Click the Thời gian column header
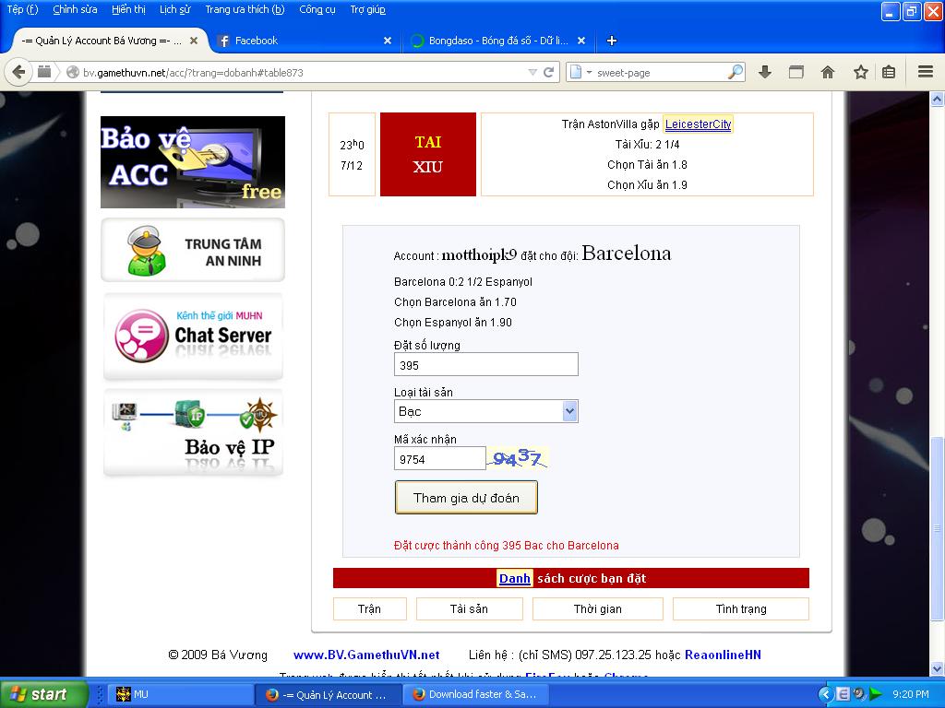Image resolution: width=945 pixels, height=708 pixels. pyautogui.click(x=597, y=608)
